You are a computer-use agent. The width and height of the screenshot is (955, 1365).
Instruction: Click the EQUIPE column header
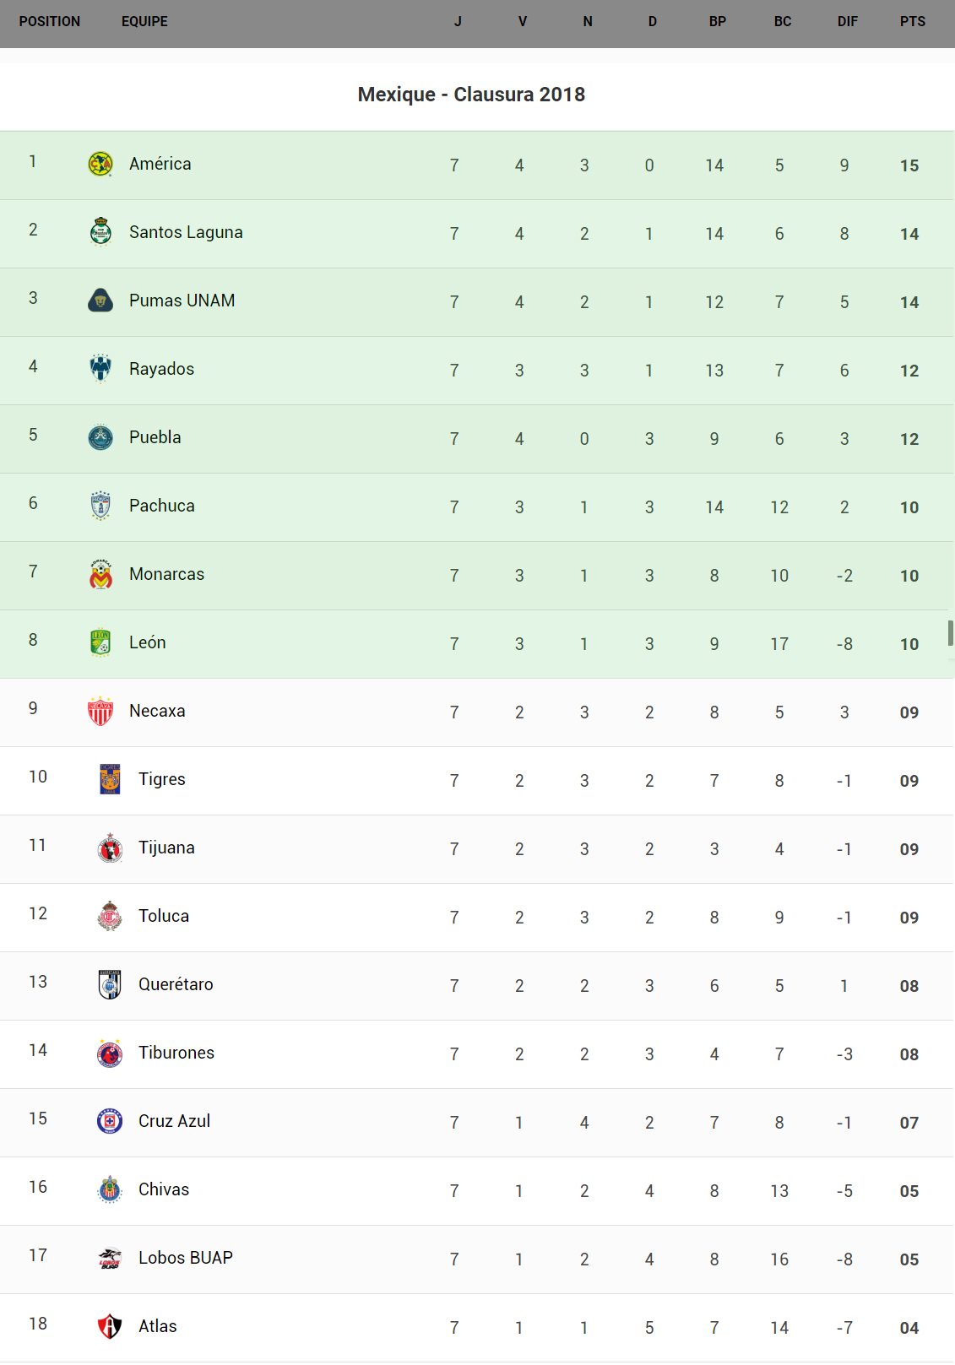144,22
